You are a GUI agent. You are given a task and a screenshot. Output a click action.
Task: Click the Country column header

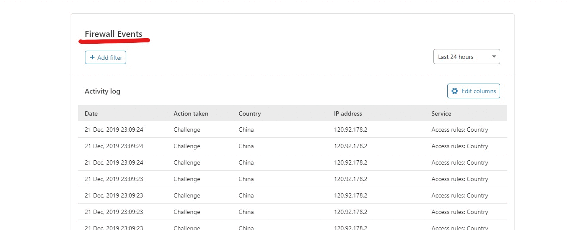(x=250, y=113)
